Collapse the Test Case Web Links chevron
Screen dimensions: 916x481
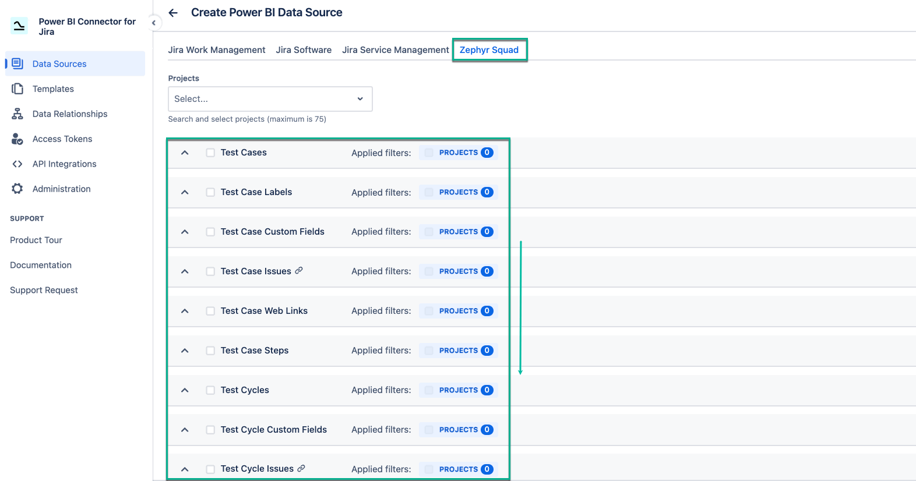[x=185, y=311]
